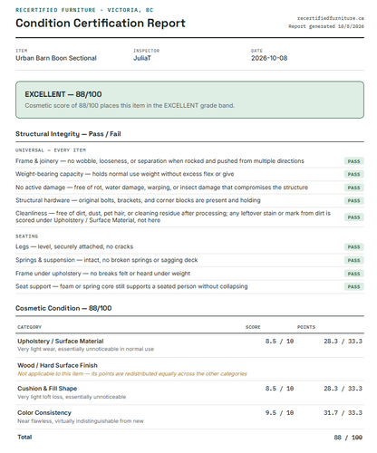Click the PASS badge for Seat support
Viewport: 377px width, 453px height.
pyautogui.click(x=353, y=286)
